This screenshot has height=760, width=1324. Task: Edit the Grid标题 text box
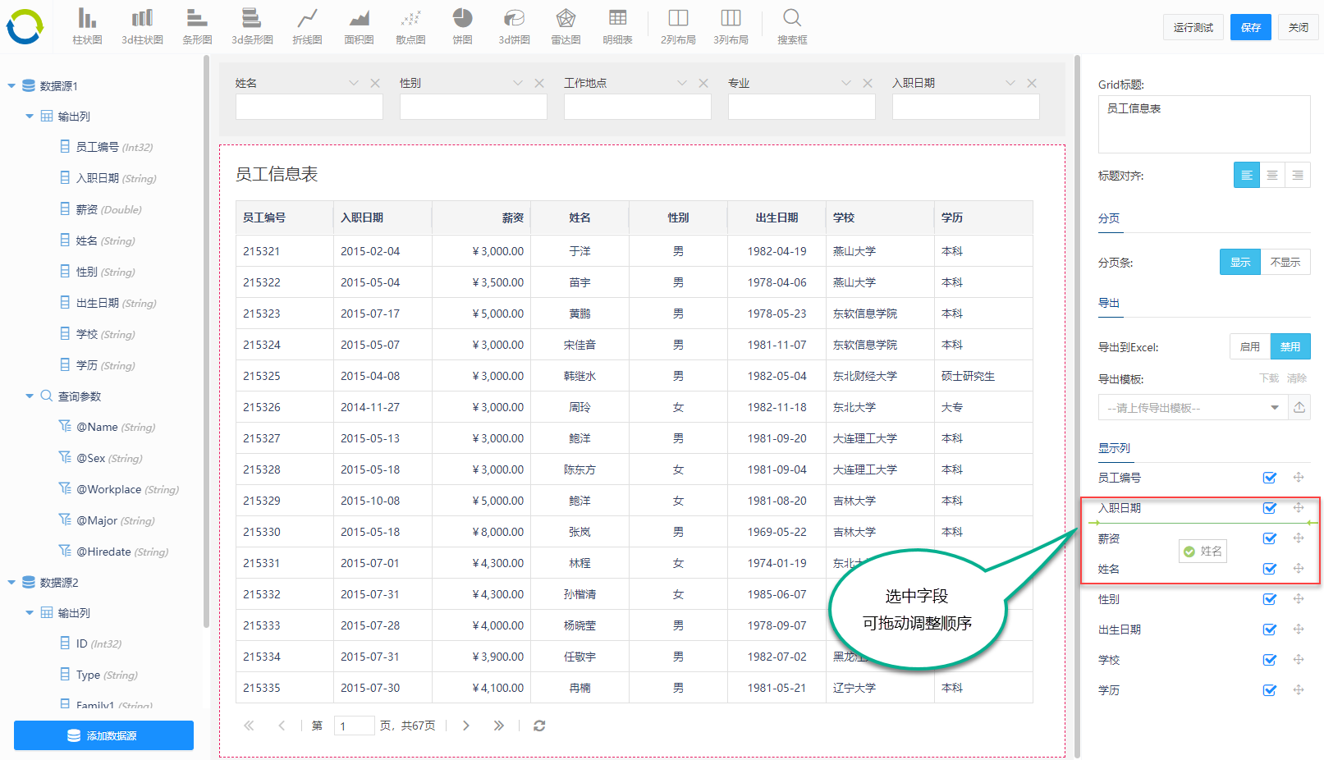coord(1204,124)
